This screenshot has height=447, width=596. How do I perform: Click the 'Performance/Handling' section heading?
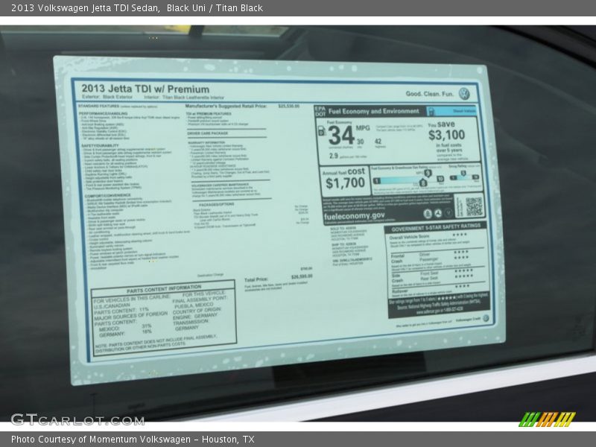tap(104, 114)
